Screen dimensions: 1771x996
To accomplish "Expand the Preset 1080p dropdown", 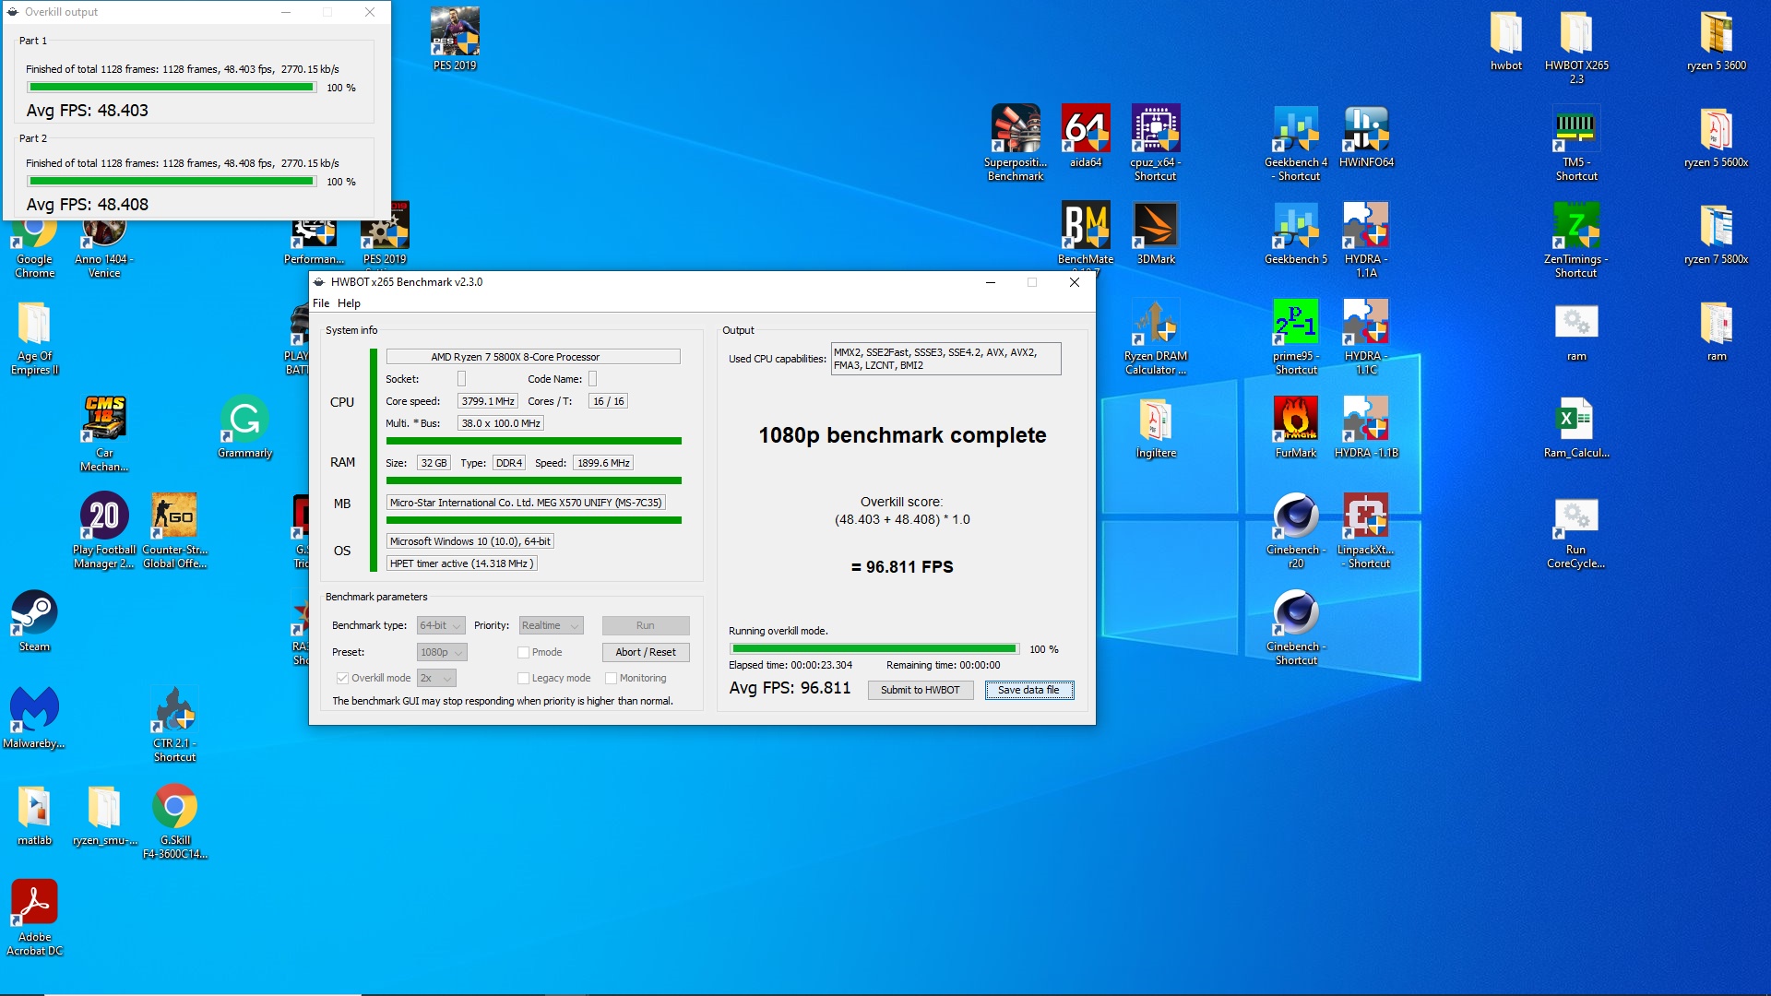I will pyautogui.click(x=442, y=652).
